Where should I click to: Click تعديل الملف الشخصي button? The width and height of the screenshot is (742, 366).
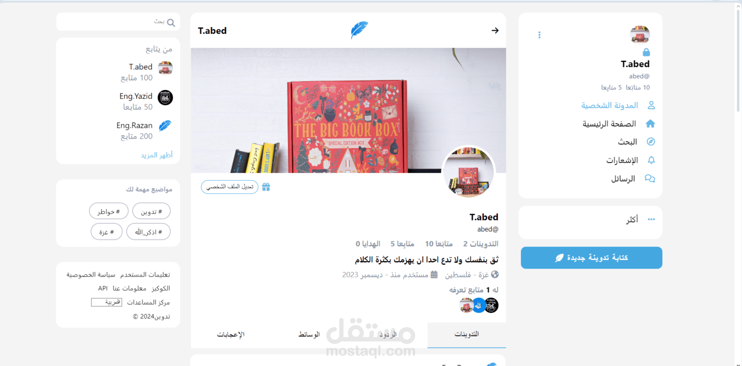[230, 187]
